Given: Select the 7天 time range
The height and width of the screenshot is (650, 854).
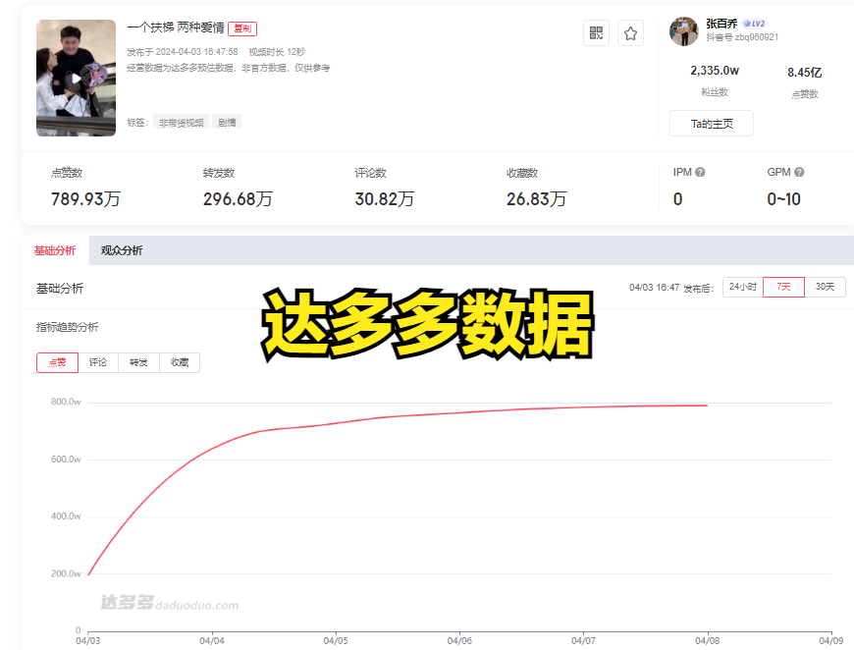Looking at the screenshot, I should click(x=783, y=287).
